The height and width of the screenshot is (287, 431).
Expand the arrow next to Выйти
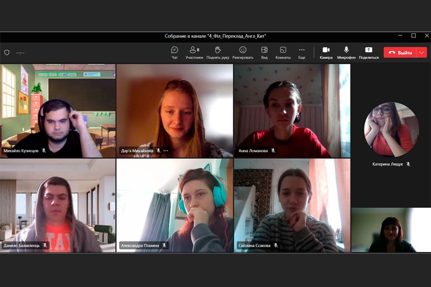click(x=421, y=53)
